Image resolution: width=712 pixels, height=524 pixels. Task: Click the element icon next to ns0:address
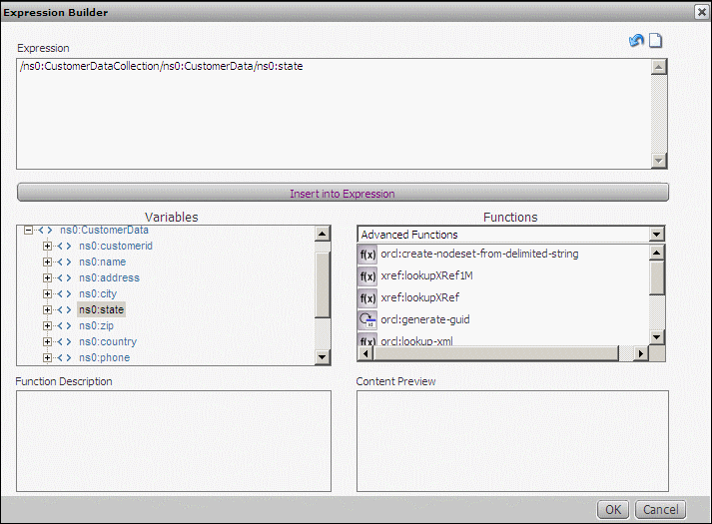(64, 277)
